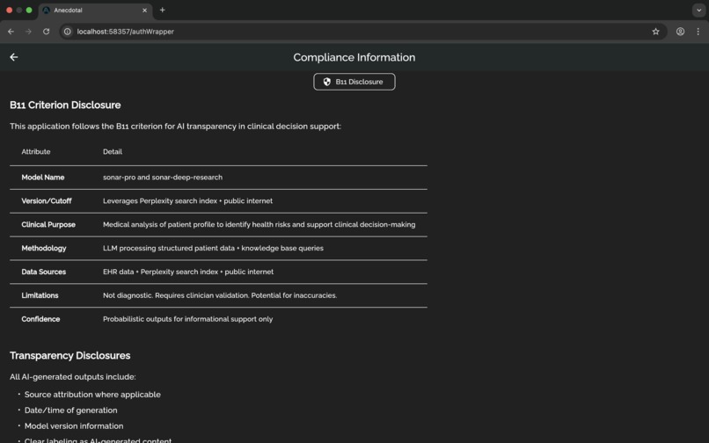Focus the address bar showing localhost:58357/authWrapper
709x443 pixels.
[362, 32]
